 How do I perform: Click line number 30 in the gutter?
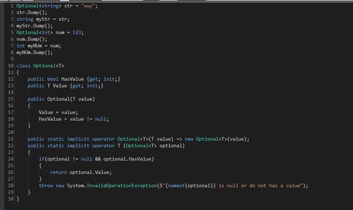[11, 199]
